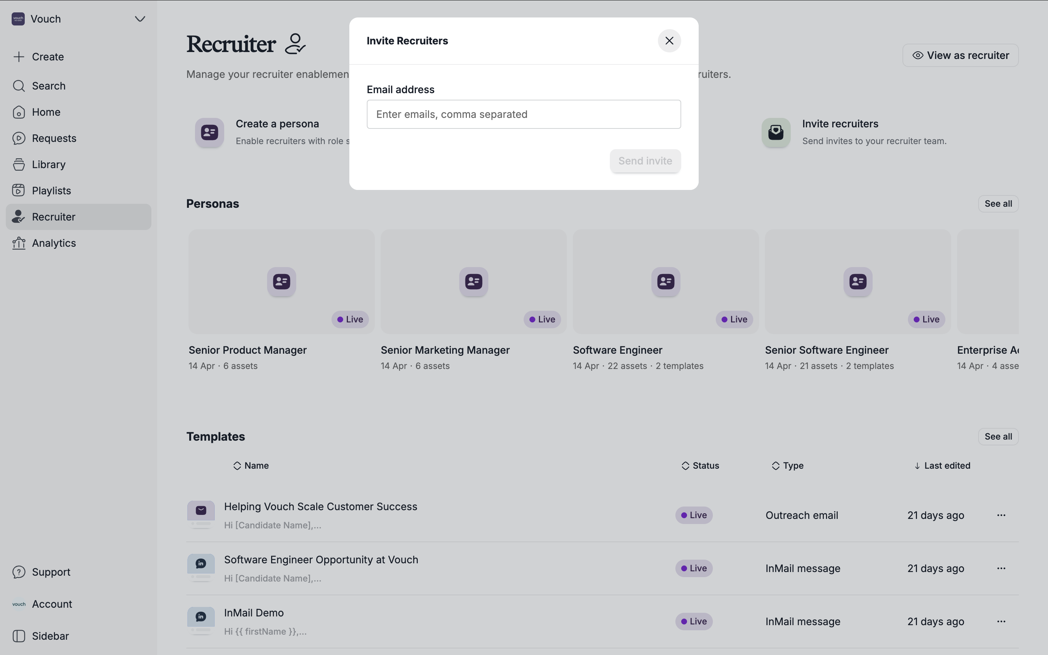
Task: Click the Live status of InMail Demo template
Action: coord(694,622)
